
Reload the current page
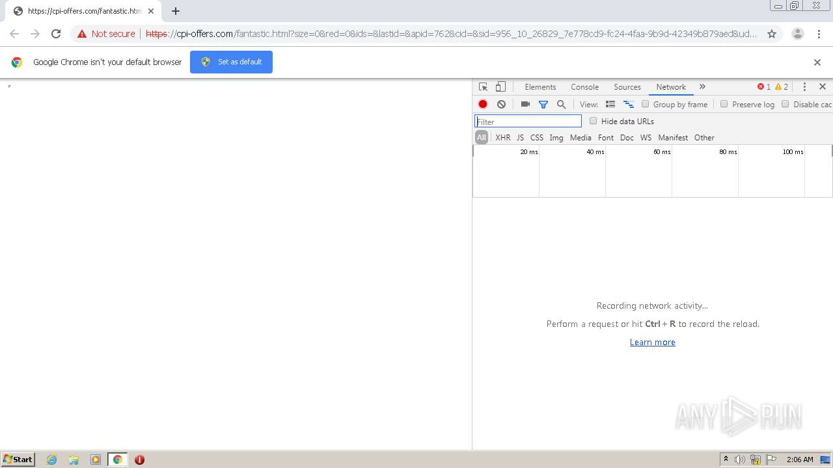(x=56, y=34)
